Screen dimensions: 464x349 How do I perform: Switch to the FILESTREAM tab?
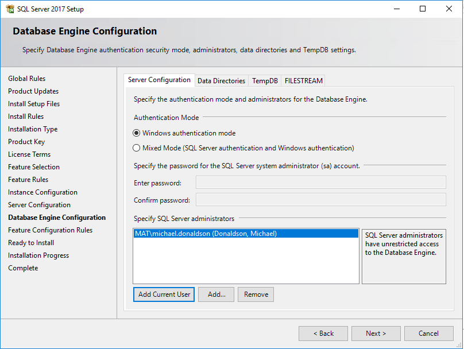[304, 81]
